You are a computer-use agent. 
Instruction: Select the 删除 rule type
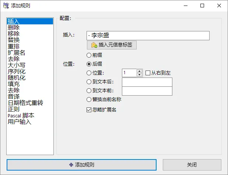pyautogui.click(x=30, y=28)
